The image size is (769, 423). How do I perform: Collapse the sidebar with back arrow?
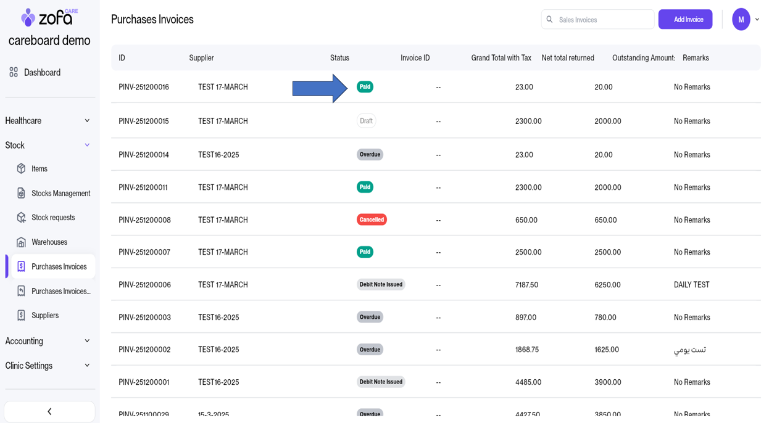49,411
